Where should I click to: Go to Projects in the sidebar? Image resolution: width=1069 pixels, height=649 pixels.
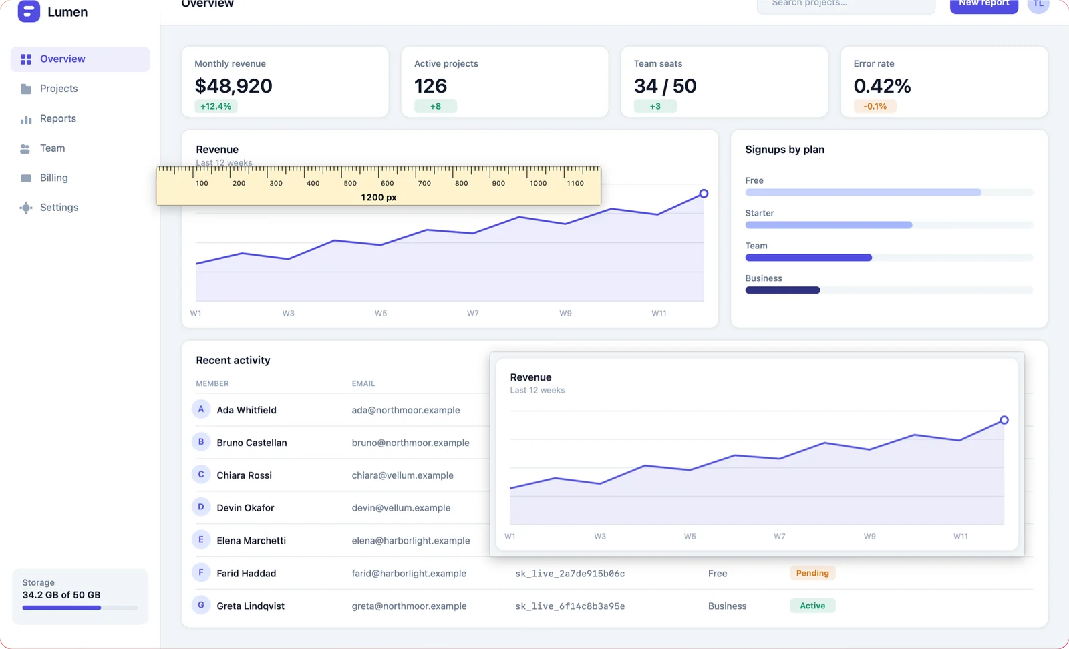pos(80,89)
